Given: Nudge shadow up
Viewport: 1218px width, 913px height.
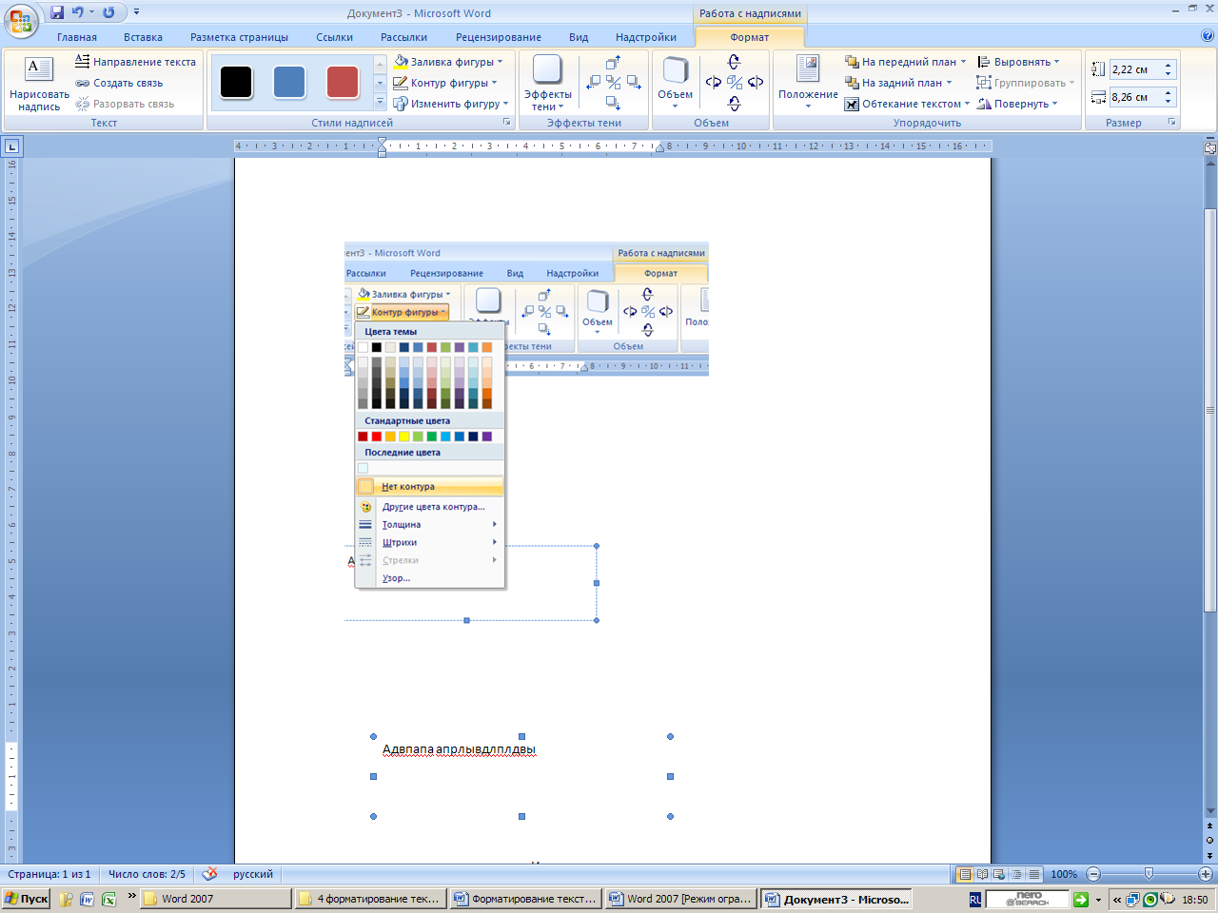Looking at the screenshot, I should pyautogui.click(x=614, y=64).
